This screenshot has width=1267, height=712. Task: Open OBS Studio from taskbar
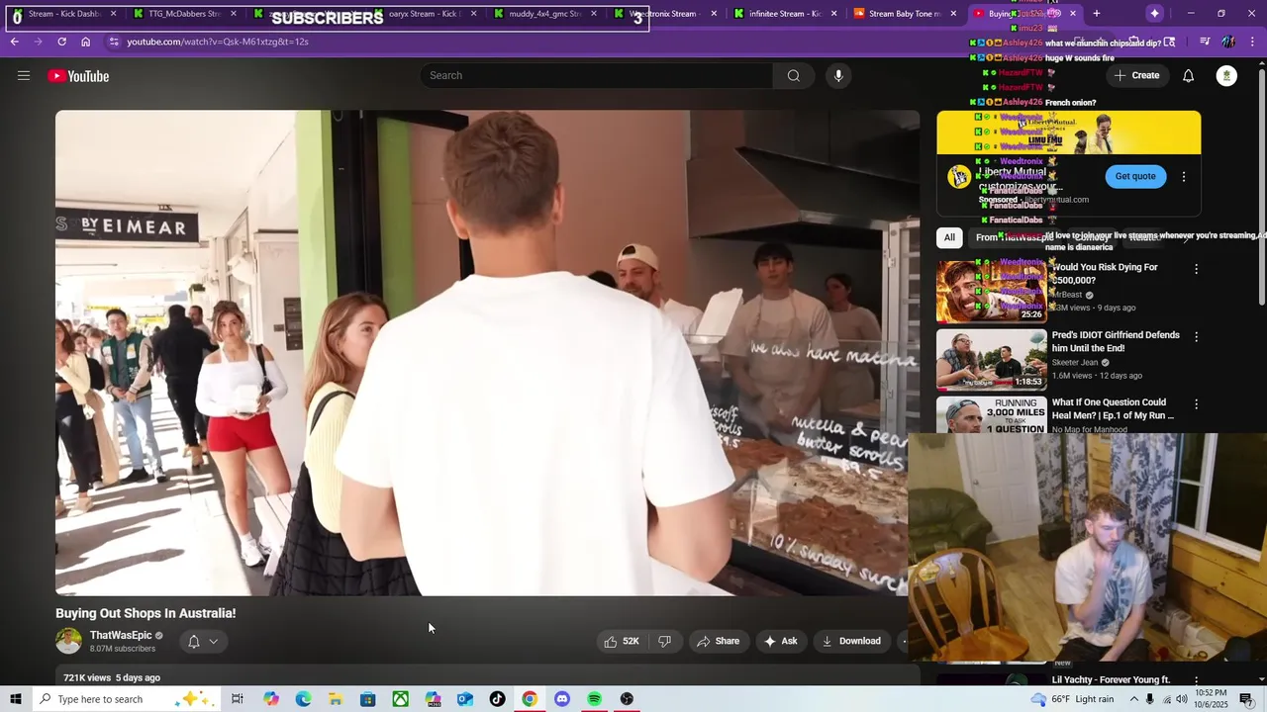(x=627, y=699)
